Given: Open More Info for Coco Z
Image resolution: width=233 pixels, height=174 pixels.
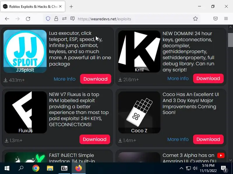Looking at the screenshot, I should (178, 139).
